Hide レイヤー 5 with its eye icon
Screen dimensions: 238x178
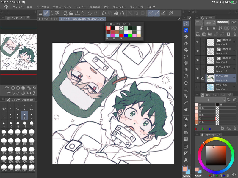197,69
